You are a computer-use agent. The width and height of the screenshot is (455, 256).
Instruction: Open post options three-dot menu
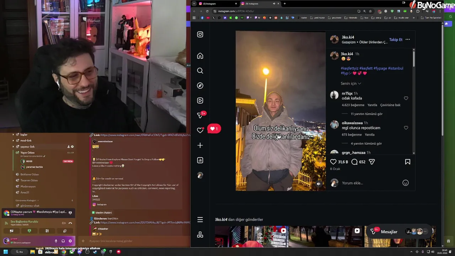pos(408,39)
